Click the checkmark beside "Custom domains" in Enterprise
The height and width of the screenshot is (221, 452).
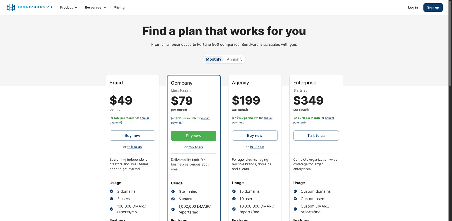295,191
